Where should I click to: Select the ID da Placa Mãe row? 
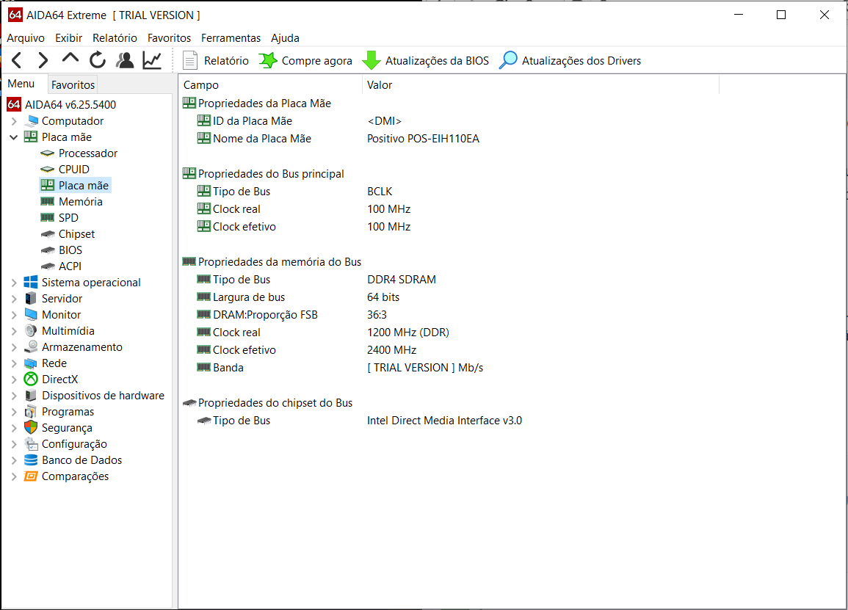point(252,121)
